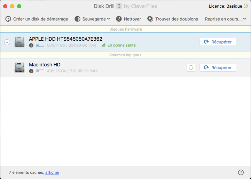The width and height of the screenshot is (251, 179).
Task: Select APPLE HDD HTS545050A7E362 disk name
Action: (x=65, y=39)
